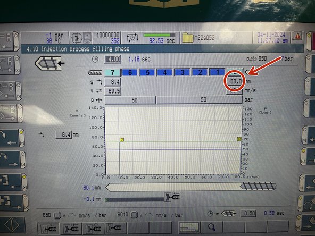Tap the mold bracket right-arrow key

click(x=14, y=203)
